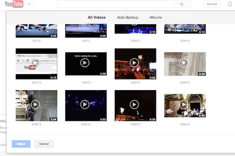The height and width of the screenshot is (156, 235).
Task: Click the 5:50 duration badge
Action: click(152, 119)
